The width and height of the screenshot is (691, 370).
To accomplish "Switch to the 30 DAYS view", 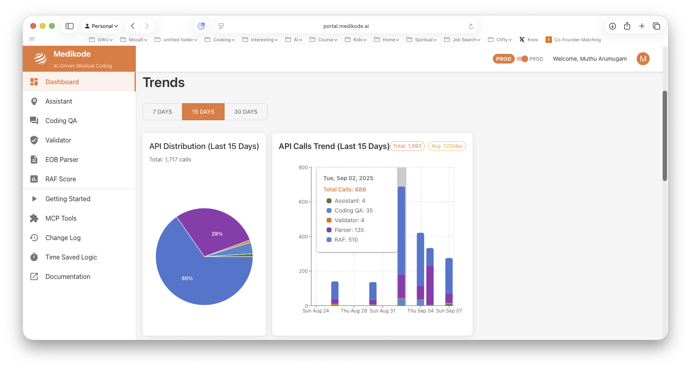I will (246, 111).
